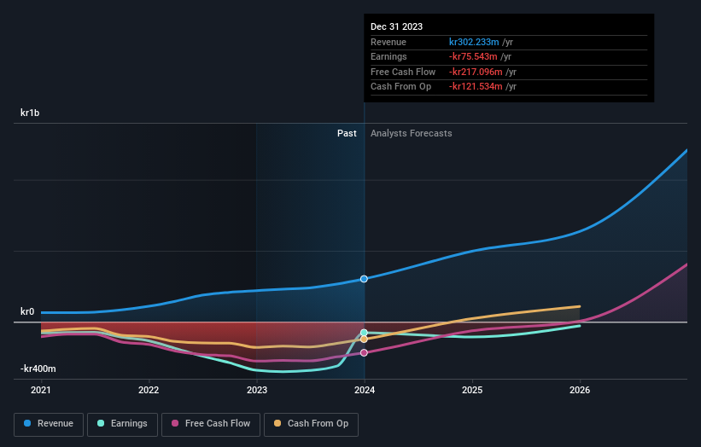Click the 2022 x-axis label
This screenshot has height=447, width=701.
click(x=149, y=390)
